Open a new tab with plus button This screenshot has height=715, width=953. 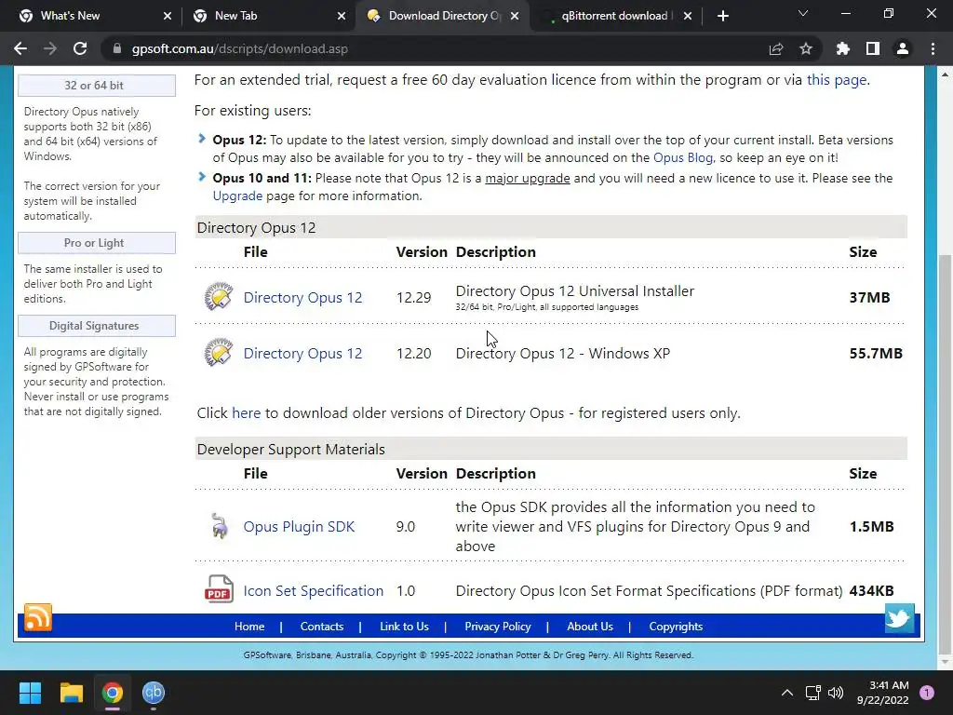[722, 16]
